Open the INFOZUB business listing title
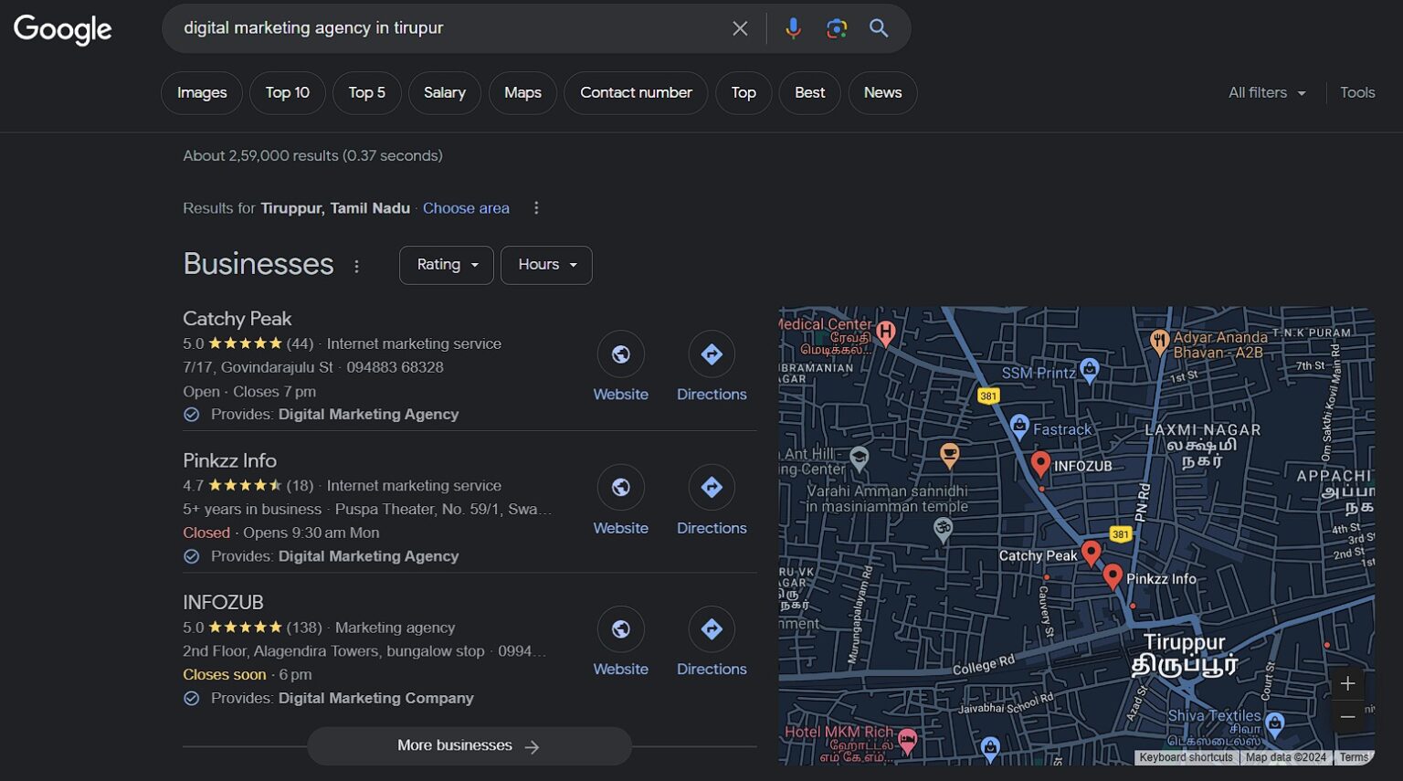Screen dimensions: 1403x781 tap(223, 603)
